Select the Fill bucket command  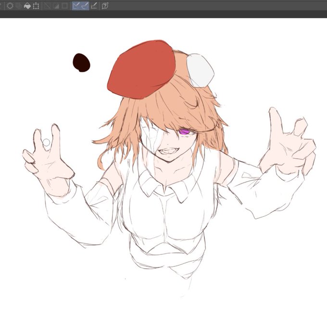click(x=27, y=6)
